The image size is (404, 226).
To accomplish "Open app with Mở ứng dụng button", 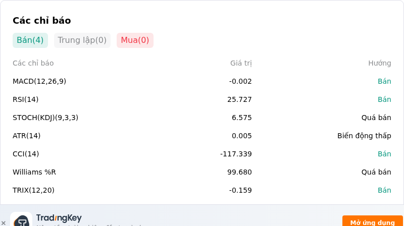I will point(372,221).
